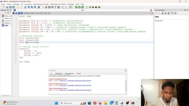
Task: Select the Ellipse shape tool
Action: click(53, 7)
